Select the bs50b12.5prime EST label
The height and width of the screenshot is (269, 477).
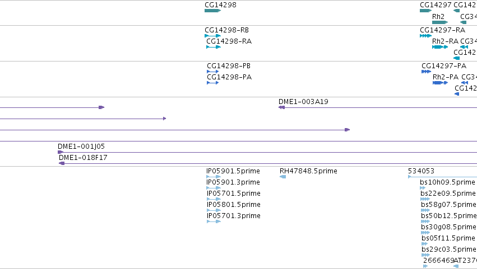tap(449, 216)
